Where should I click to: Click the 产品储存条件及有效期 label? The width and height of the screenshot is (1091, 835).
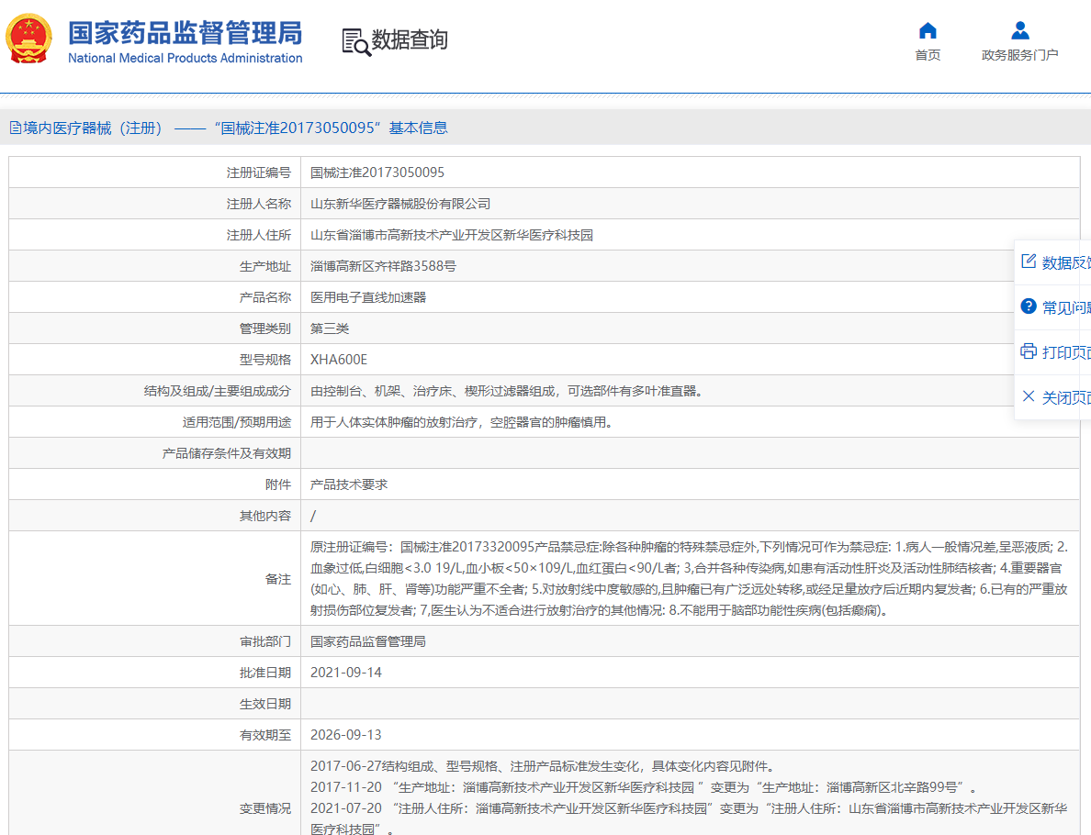[x=227, y=453]
